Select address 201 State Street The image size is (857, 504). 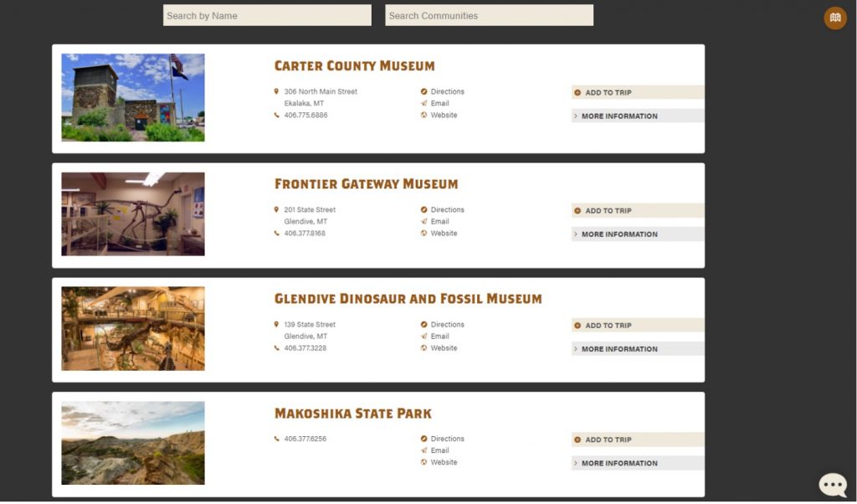coord(310,210)
